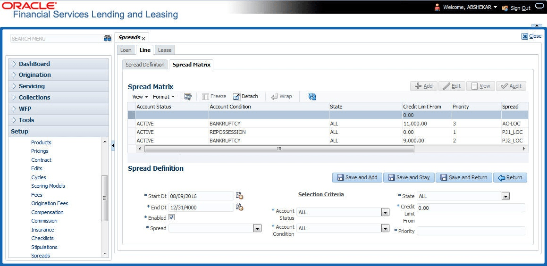Open the Start Dt calendar picker
This screenshot has height=266, width=547.
239,196
